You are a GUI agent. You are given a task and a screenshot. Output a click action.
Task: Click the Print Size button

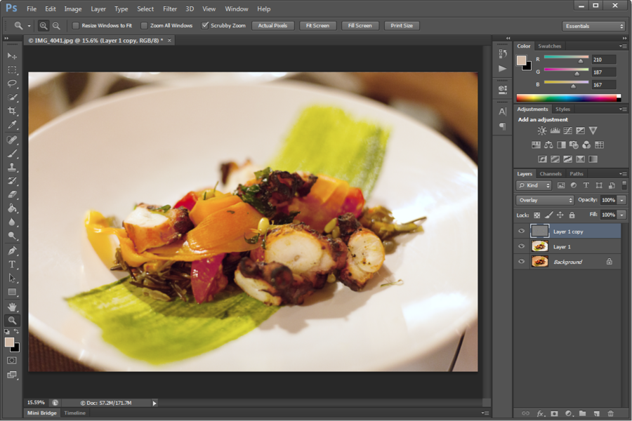pyautogui.click(x=402, y=25)
